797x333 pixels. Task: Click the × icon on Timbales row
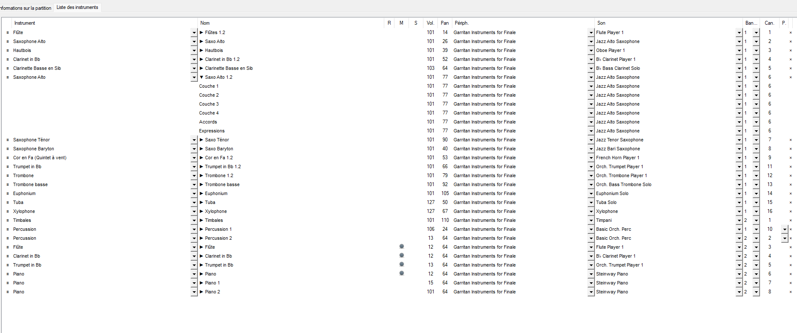pyautogui.click(x=791, y=221)
